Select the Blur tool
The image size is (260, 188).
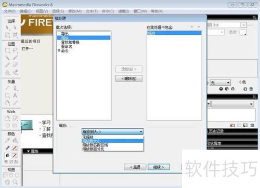click(7, 72)
